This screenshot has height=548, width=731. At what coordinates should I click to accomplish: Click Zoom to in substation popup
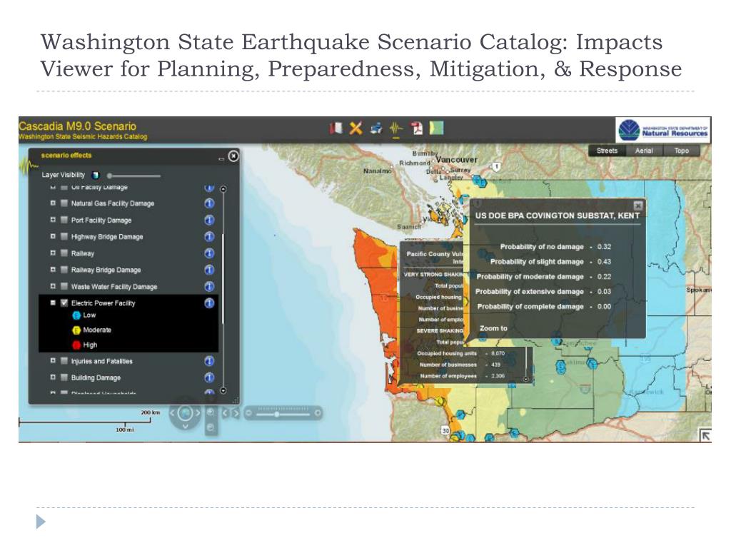click(493, 328)
